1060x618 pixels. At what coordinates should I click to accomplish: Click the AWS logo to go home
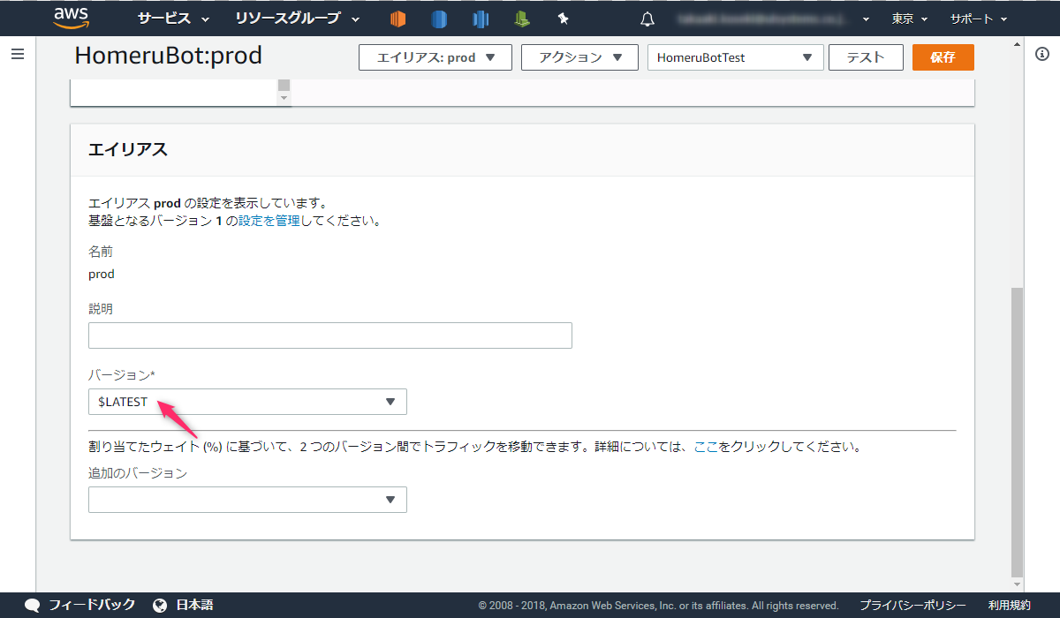tap(71, 18)
